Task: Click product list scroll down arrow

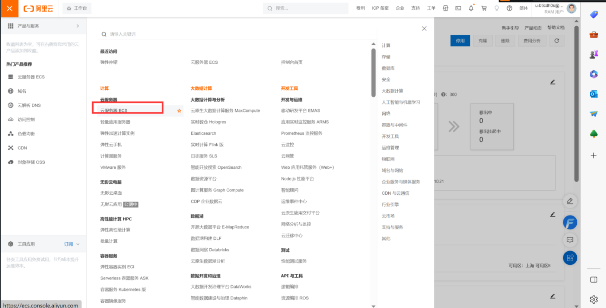Action: point(373,306)
